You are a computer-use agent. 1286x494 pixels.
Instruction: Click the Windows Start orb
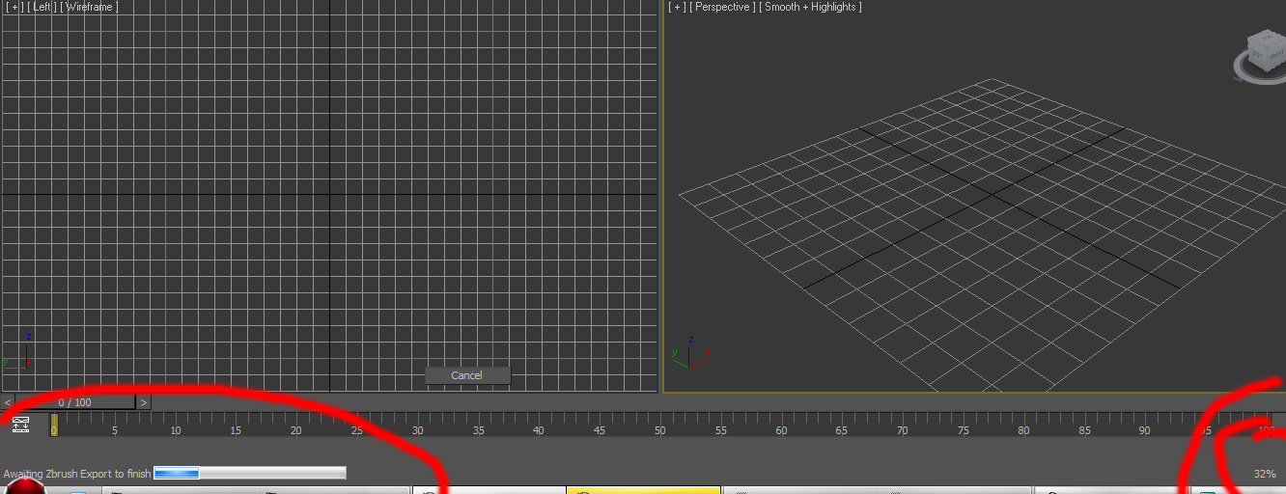[25, 488]
